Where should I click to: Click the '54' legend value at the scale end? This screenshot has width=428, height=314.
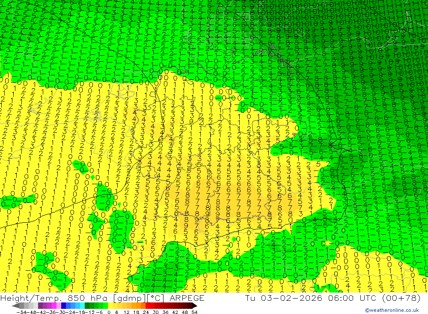(x=194, y=312)
